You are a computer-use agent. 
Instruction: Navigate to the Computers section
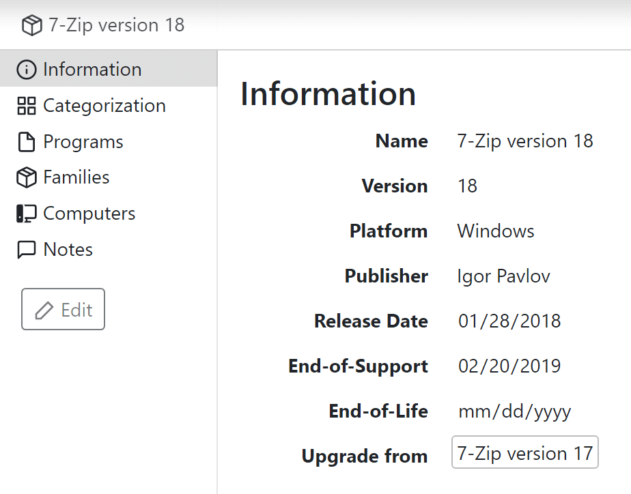(x=89, y=213)
